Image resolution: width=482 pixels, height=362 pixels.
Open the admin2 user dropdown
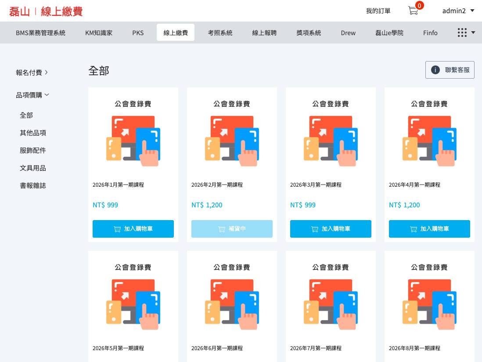tap(458, 11)
